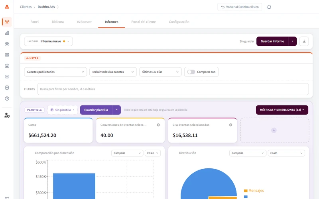Viewport: 319px width, 199px height.
Task: Open Campaña dropdown in Distribución chart
Action: click(248, 153)
